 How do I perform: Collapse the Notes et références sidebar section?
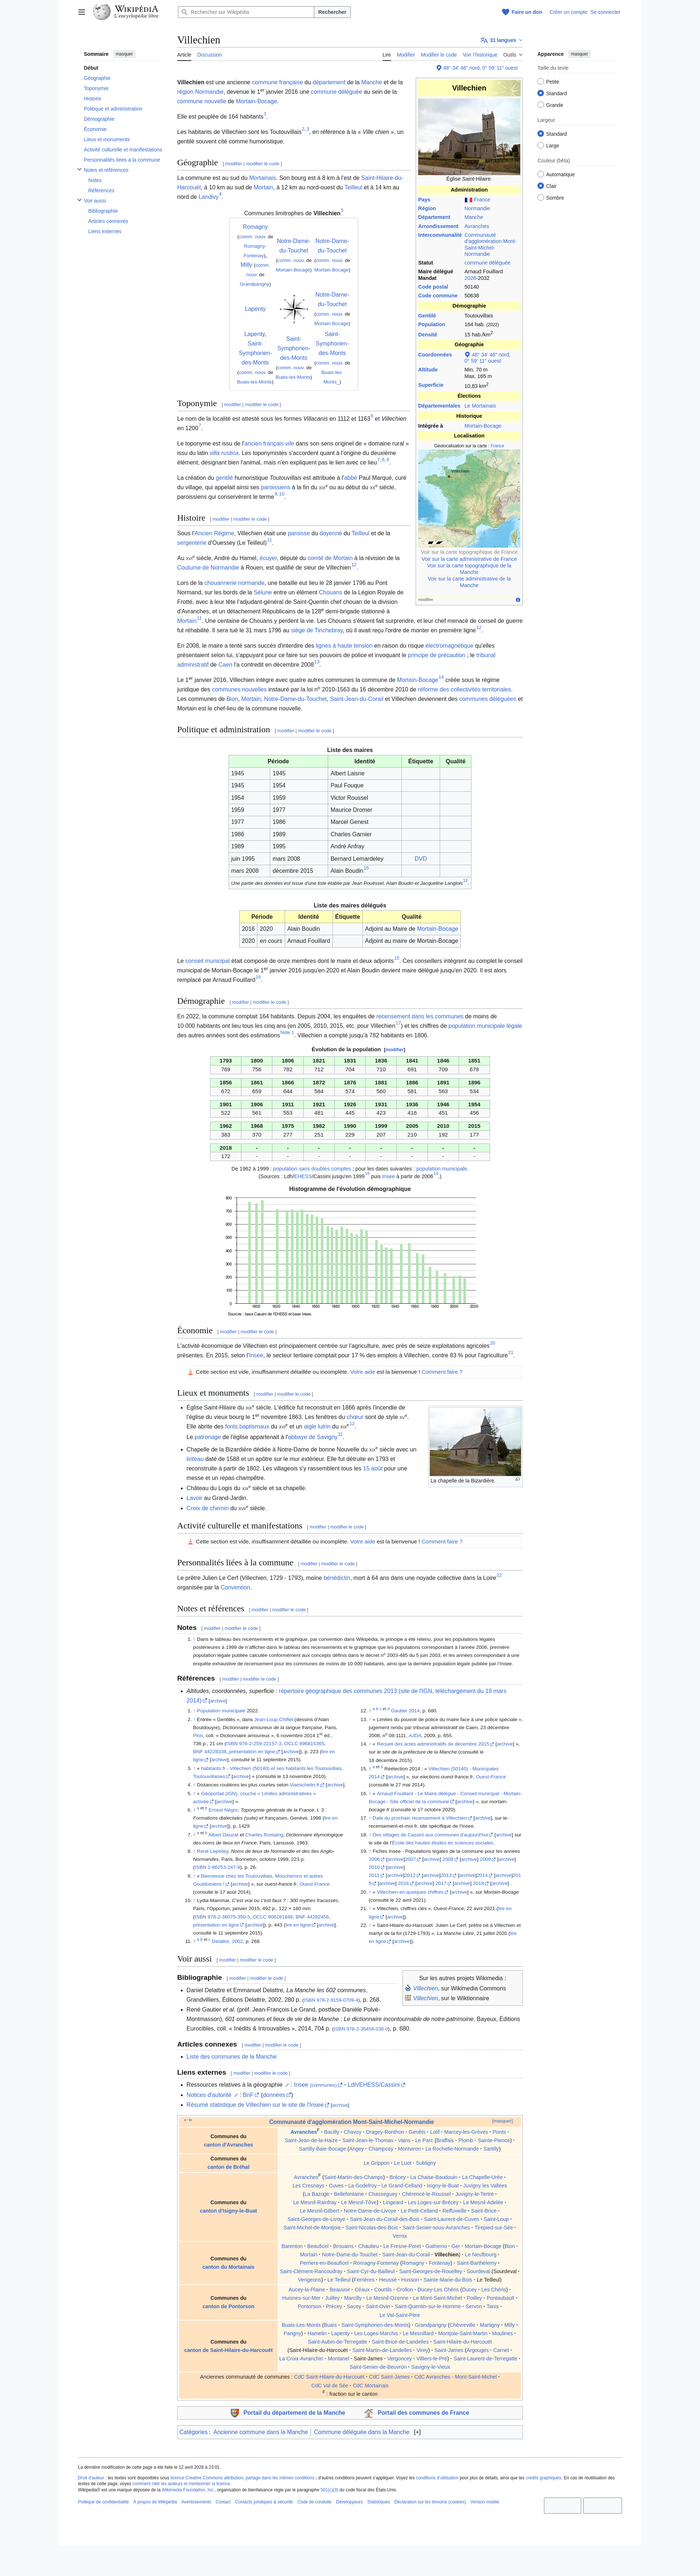pyautogui.click(x=80, y=170)
